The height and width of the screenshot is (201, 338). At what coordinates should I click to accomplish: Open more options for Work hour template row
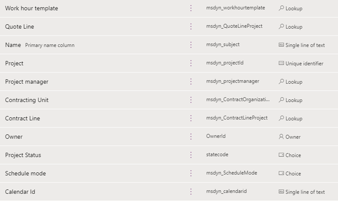point(191,8)
